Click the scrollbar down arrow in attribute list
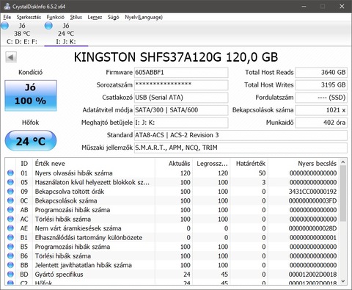The image size is (352, 290). pyautogui.click(x=343, y=281)
